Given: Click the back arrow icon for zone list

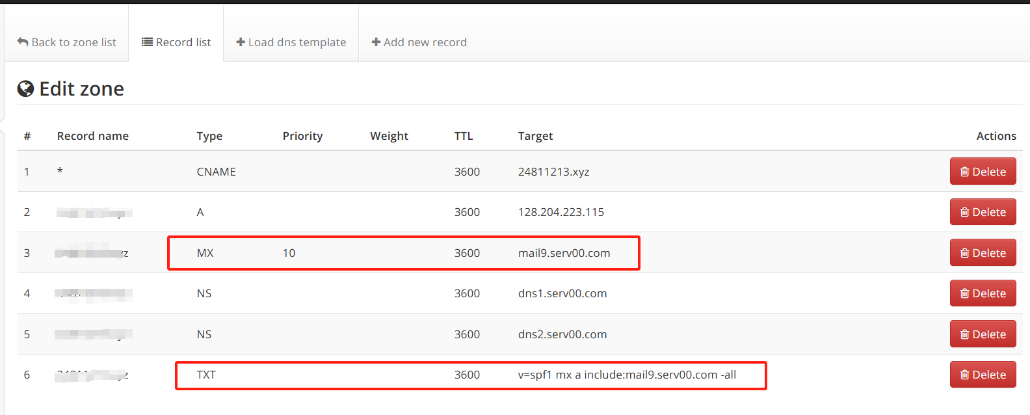Looking at the screenshot, I should tap(23, 42).
